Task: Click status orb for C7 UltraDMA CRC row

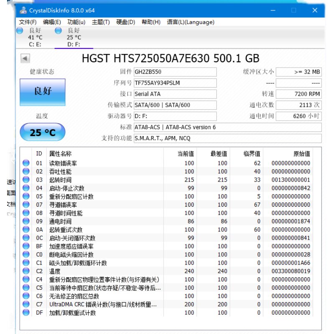Action: click(x=26, y=304)
